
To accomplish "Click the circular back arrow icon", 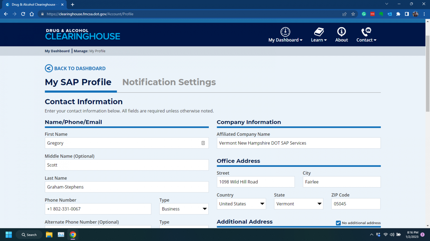I will (48, 68).
